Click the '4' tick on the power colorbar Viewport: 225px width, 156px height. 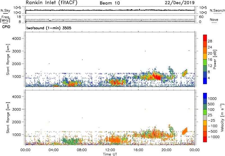pyautogui.click(x=209, y=78)
